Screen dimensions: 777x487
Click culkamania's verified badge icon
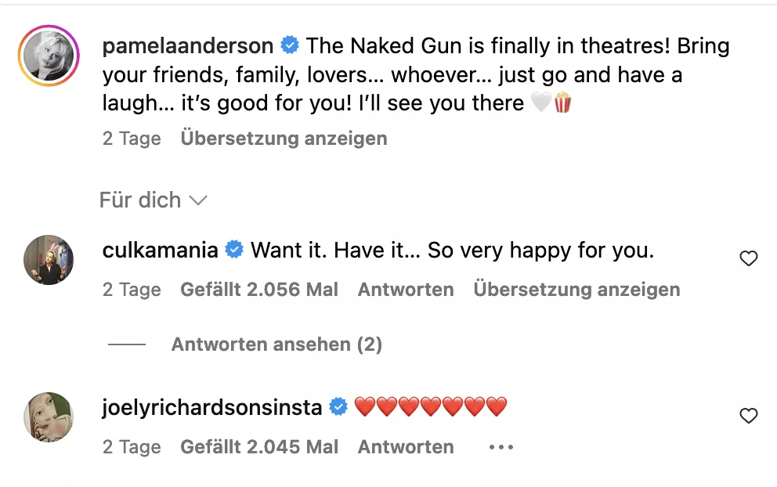[x=233, y=249]
